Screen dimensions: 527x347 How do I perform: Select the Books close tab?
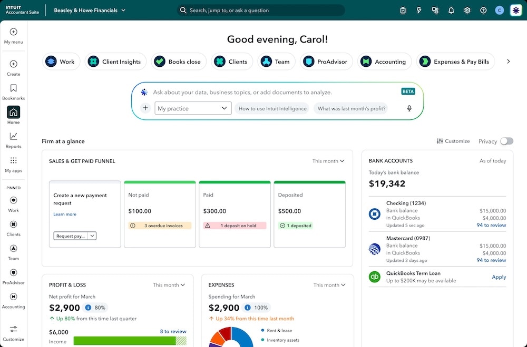tap(179, 61)
